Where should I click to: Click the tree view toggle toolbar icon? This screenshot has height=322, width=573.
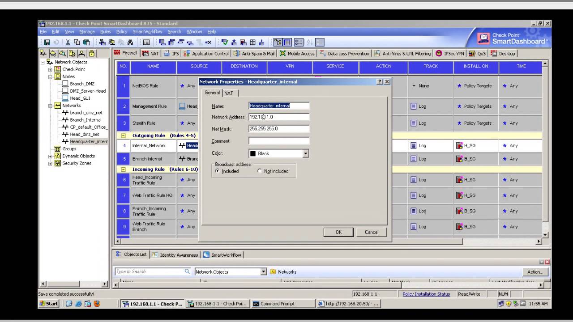point(278,42)
